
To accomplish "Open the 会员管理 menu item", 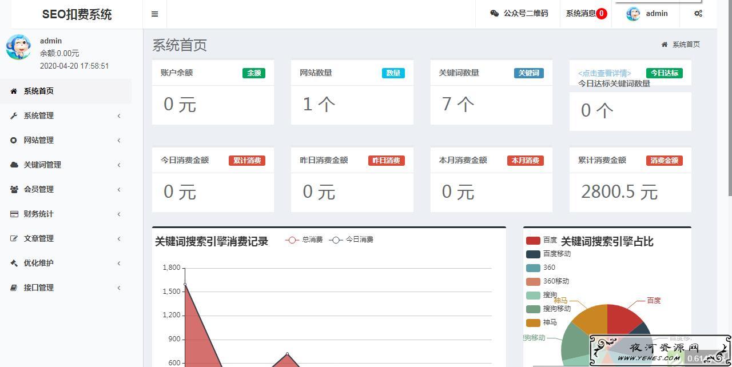I will [x=66, y=189].
